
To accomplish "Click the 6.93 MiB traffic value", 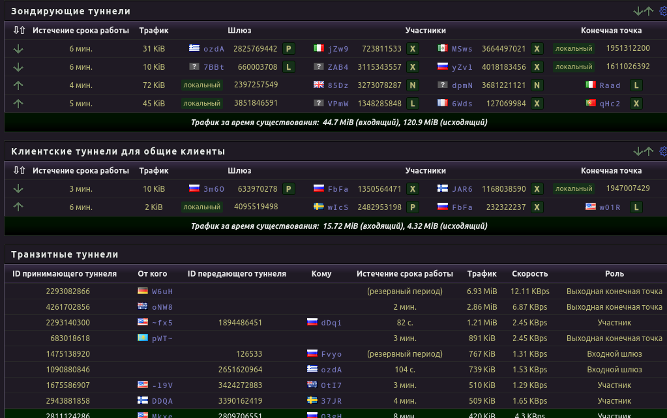I will (x=482, y=291).
